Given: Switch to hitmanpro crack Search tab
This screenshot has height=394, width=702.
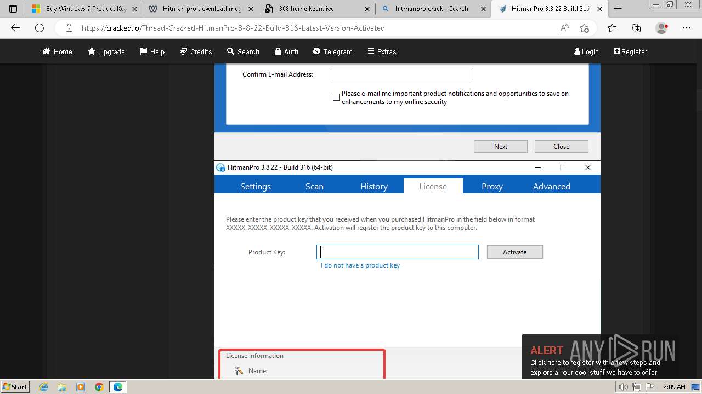Looking at the screenshot, I should click(433, 9).
